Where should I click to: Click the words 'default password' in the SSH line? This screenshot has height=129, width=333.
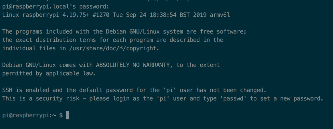point(106,90)
